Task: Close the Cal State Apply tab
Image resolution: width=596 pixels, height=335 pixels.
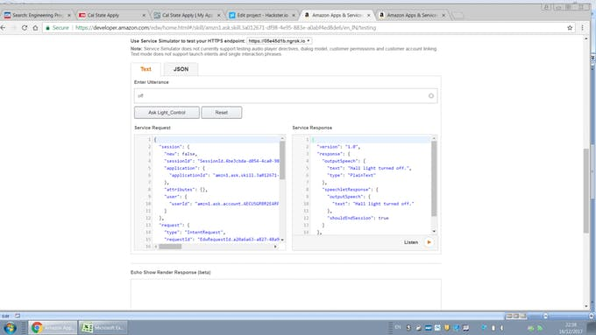Action: pos(144,15)
